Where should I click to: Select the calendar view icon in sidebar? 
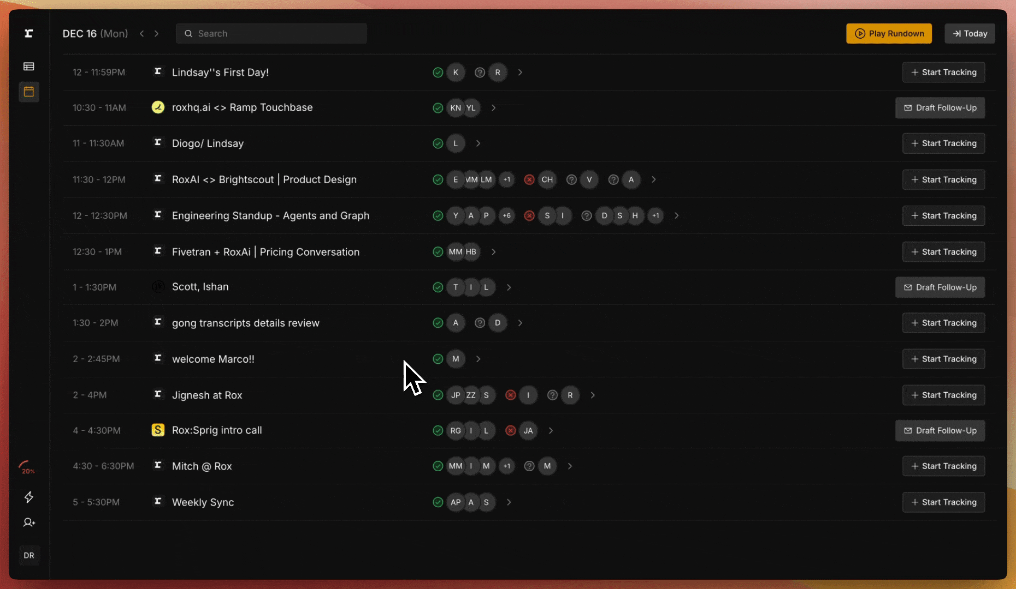tap(29, 92)
